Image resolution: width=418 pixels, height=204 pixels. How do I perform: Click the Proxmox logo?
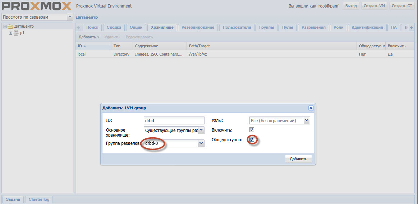point(37,6)
